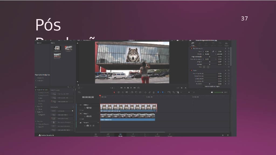
Task: Click the Detail Zoom icon
Action: point(174,92)
